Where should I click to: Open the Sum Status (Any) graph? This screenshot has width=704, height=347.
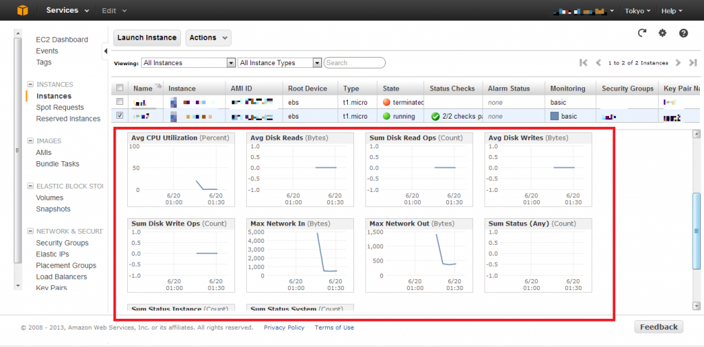coord(538,255)
